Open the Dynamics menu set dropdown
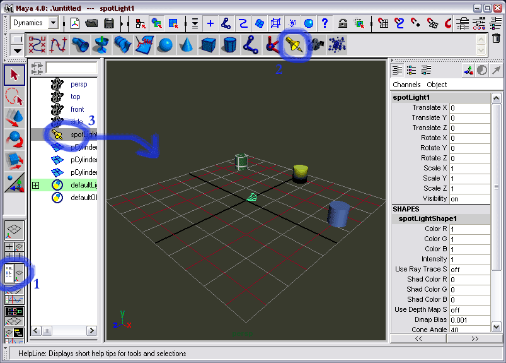The height and width of the screenshot is (363, 506). (x=53, y=23)
